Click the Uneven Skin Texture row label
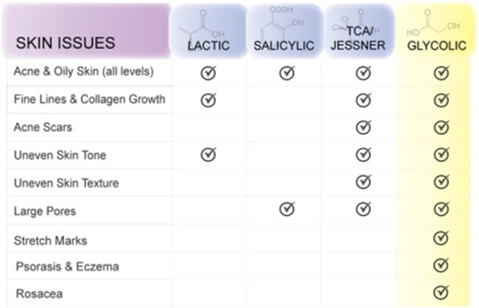Screen dimensions: 479x308 click(x=66, y=183)
